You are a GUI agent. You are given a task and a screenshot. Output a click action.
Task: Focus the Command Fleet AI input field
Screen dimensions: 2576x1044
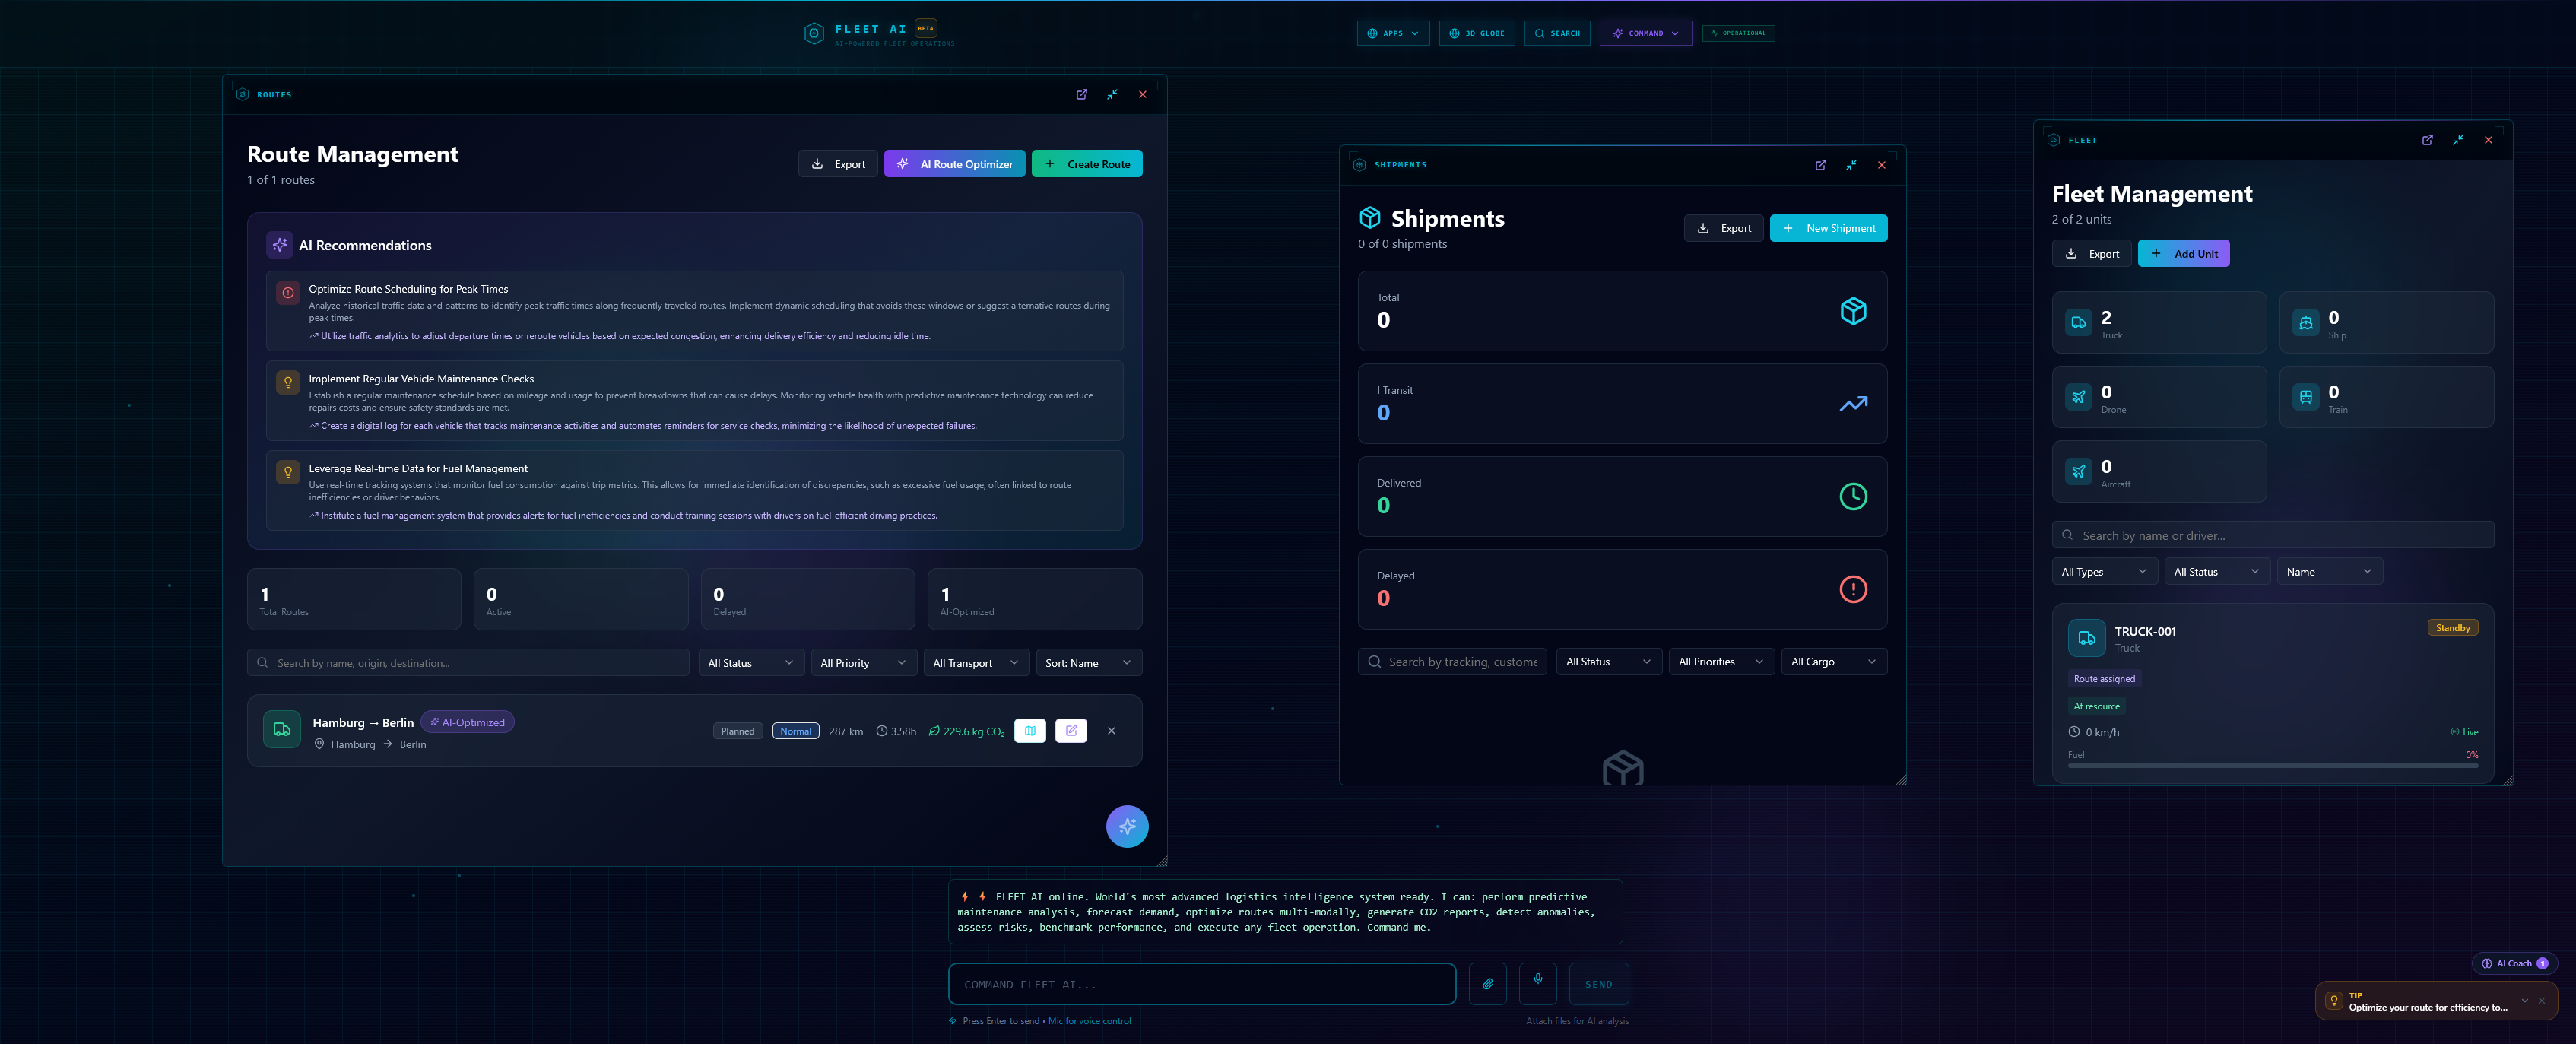1201,984
